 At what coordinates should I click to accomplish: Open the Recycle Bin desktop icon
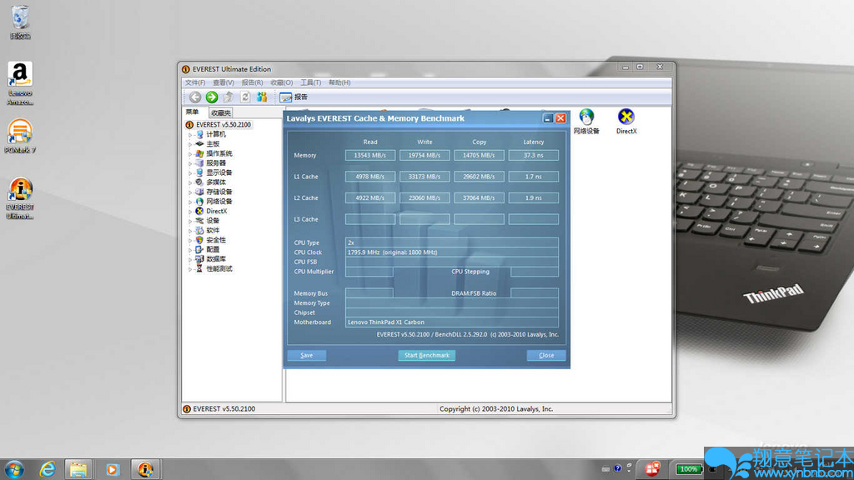pos(20,22)
